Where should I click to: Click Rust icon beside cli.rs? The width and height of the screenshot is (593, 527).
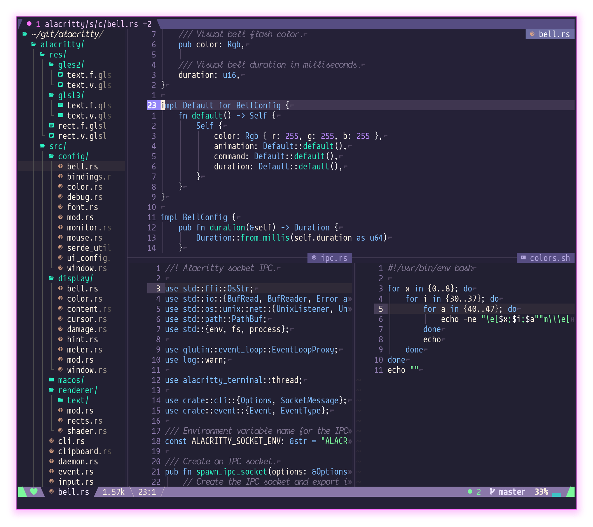tap(52, 441)
